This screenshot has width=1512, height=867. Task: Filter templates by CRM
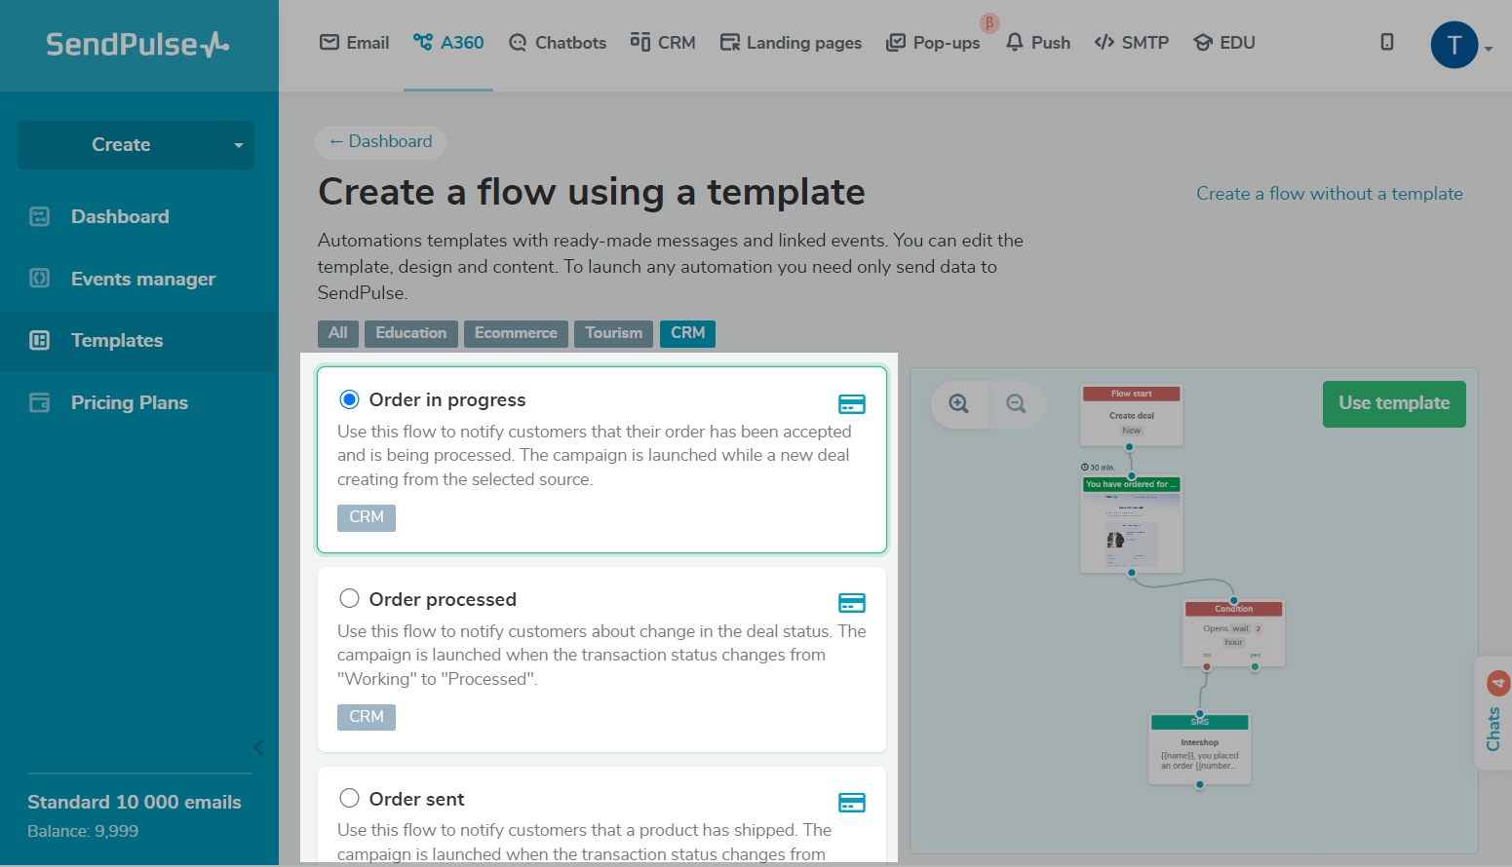(688, 333)
